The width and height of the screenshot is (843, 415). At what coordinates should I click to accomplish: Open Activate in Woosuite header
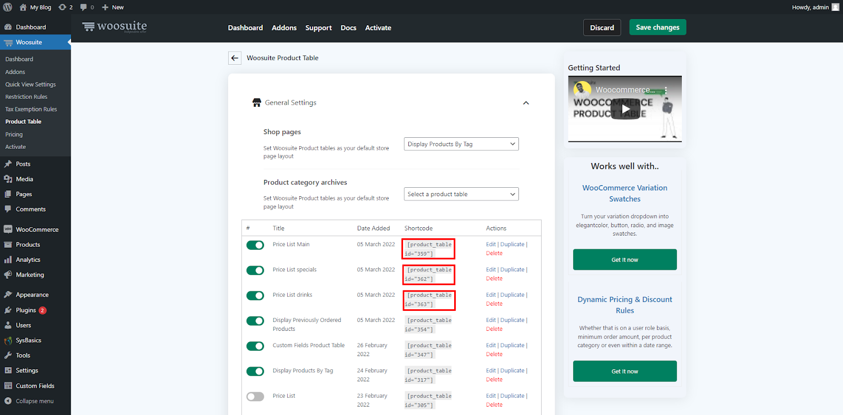378,28
